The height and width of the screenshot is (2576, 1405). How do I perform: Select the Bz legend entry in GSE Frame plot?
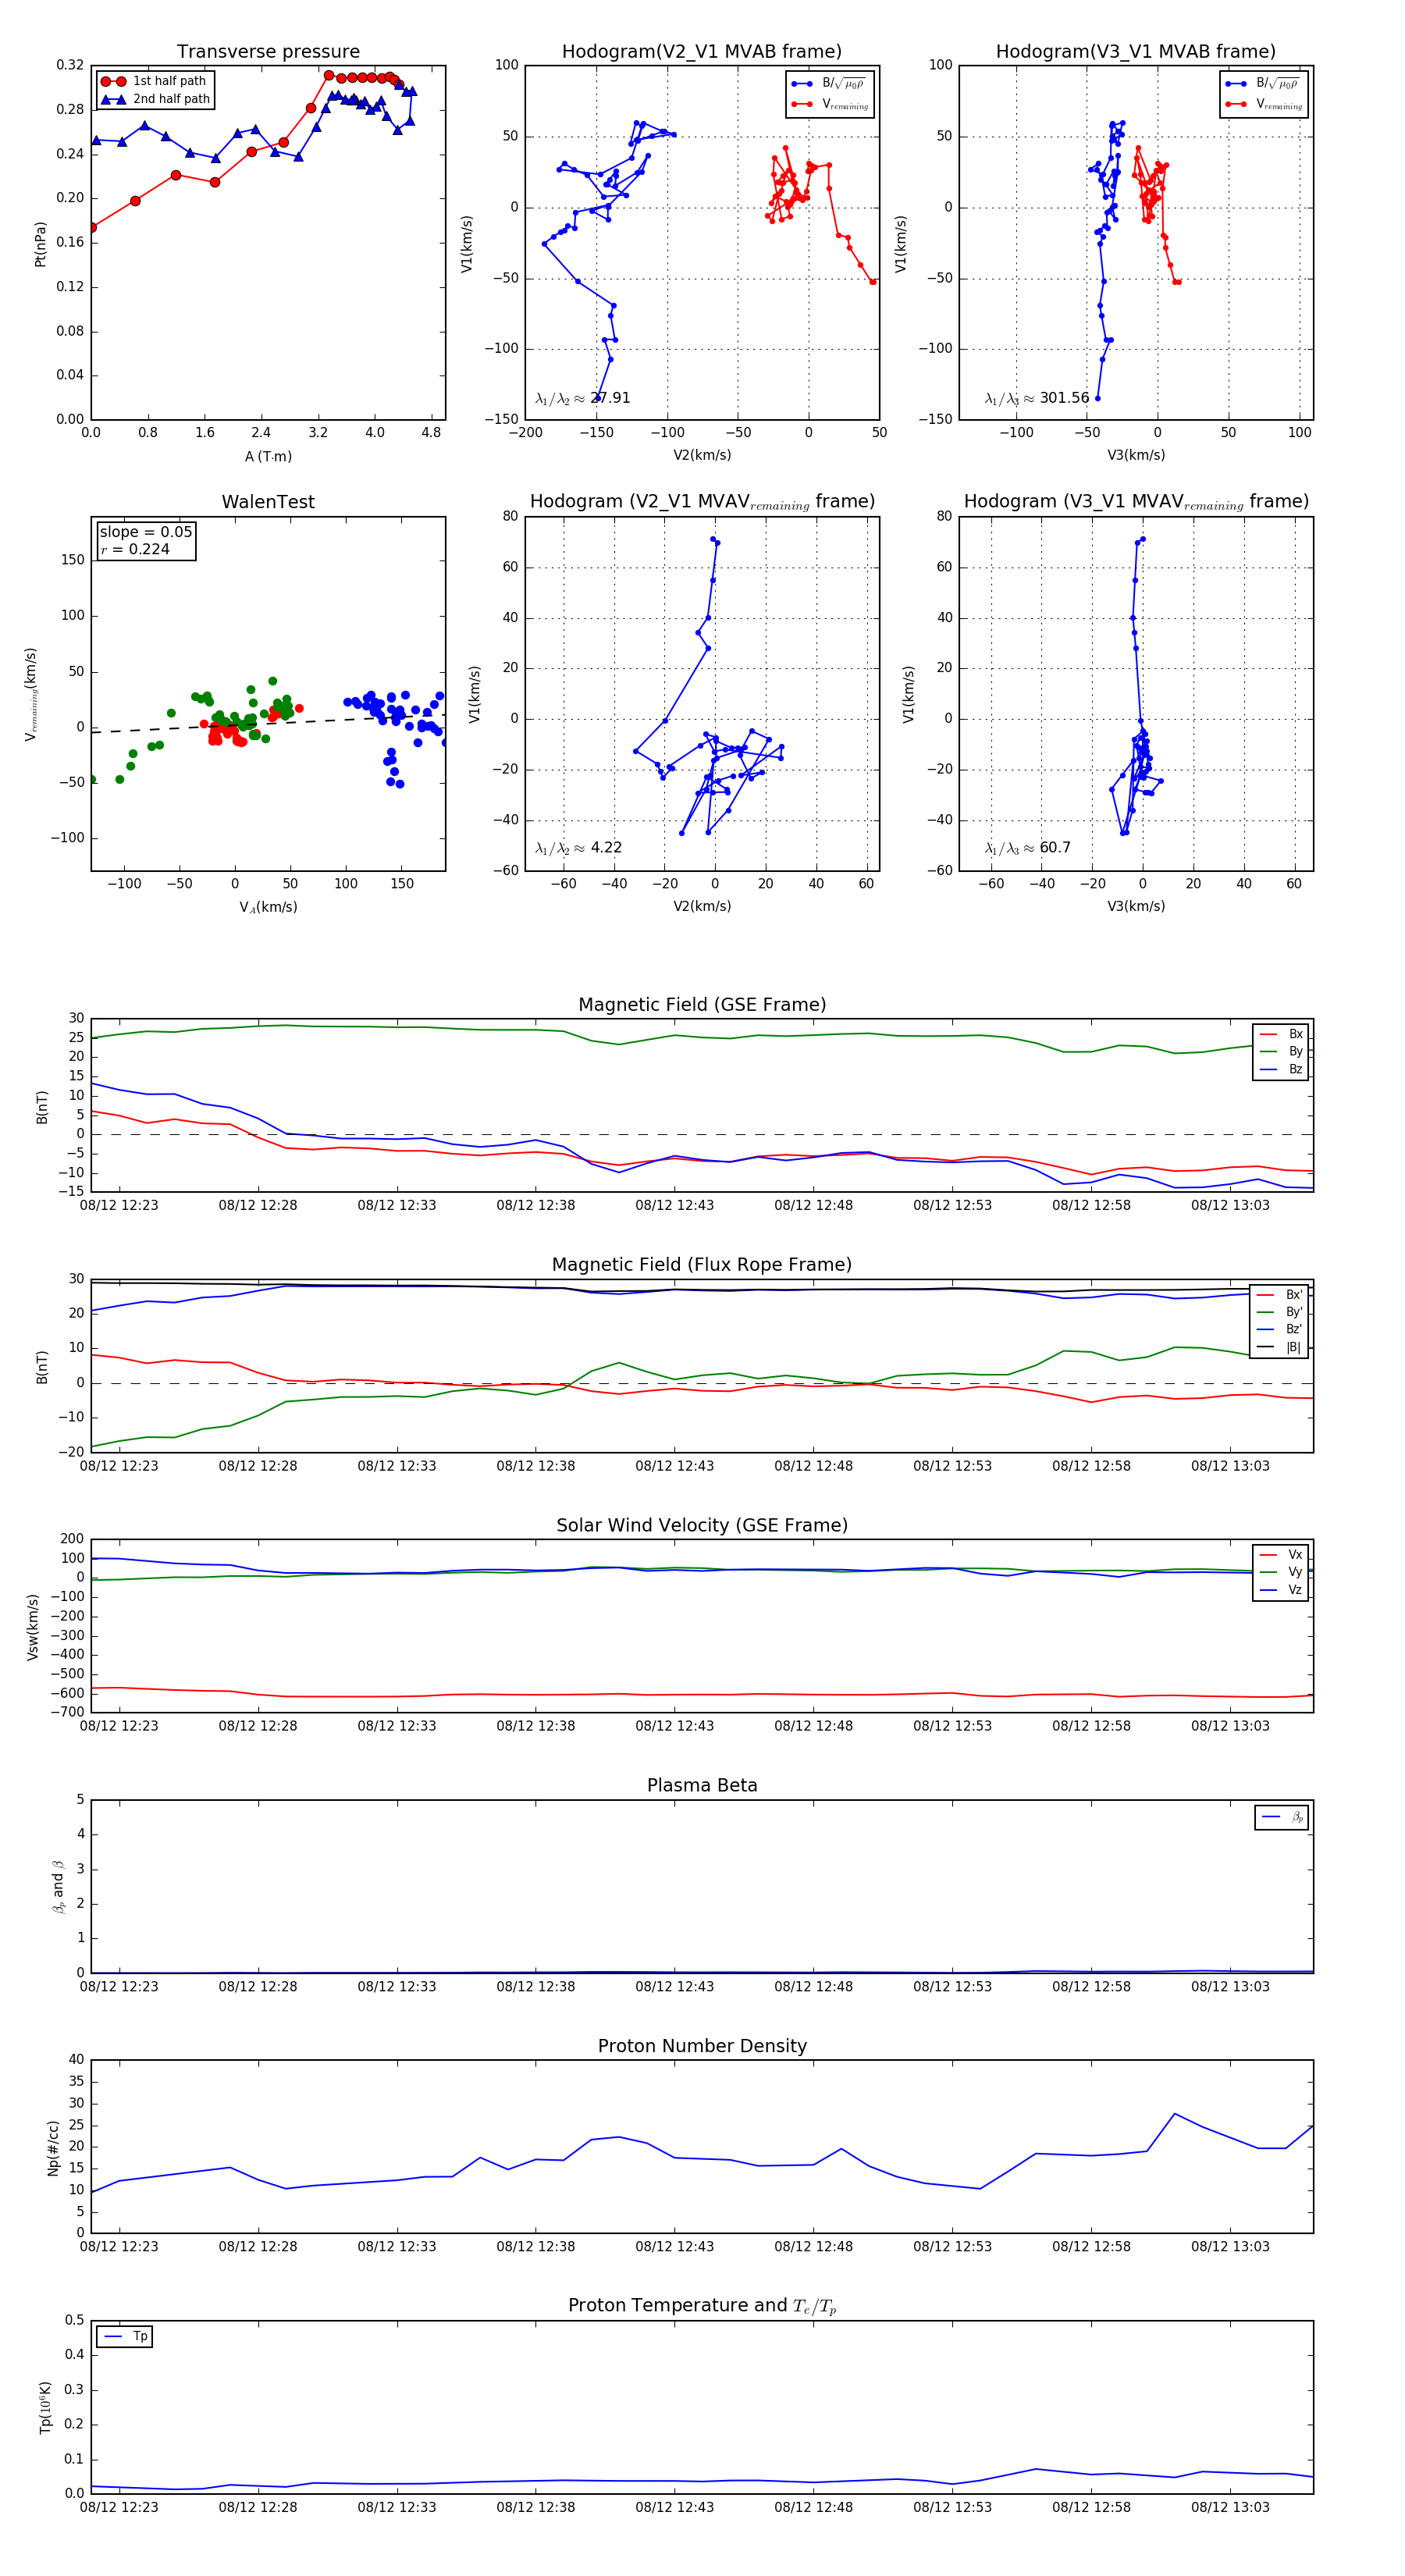click(x=1281, y=1069)
